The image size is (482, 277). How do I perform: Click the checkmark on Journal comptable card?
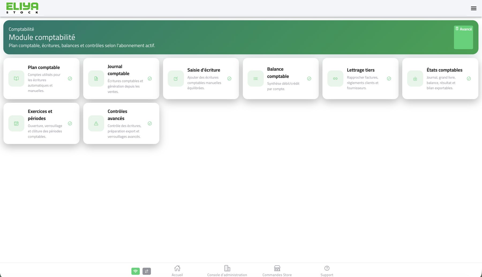coord(150,79)
